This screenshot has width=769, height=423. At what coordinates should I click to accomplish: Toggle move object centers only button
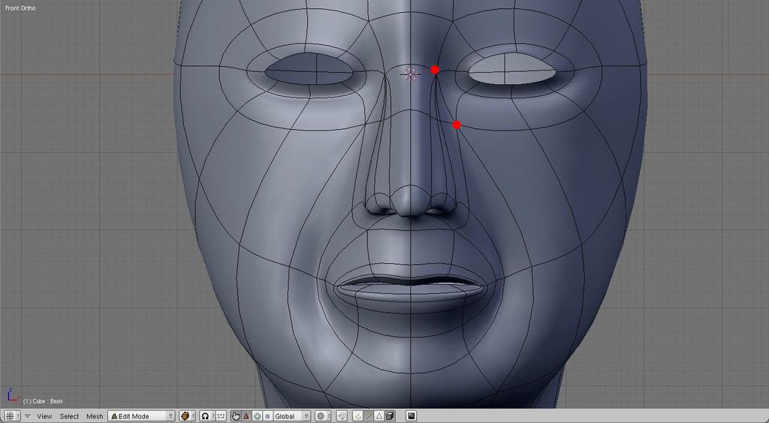coord(222,415)
